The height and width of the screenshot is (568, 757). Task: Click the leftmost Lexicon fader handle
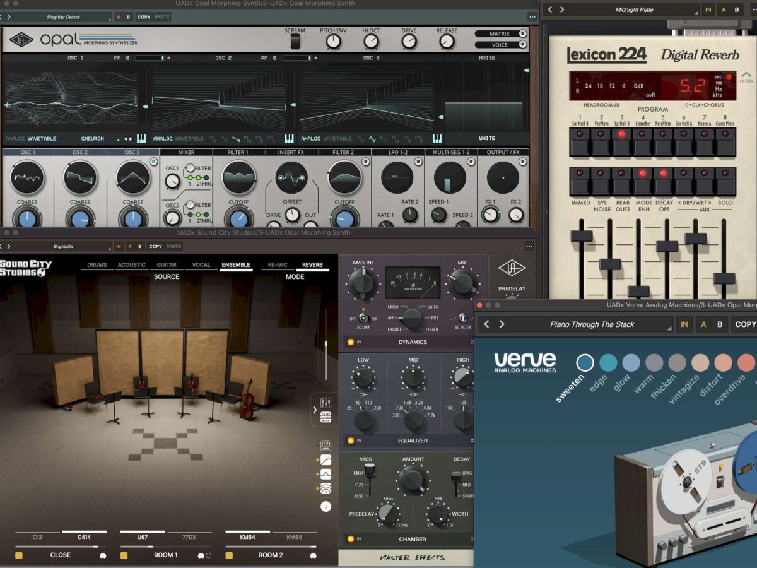(x=581, y=236)
